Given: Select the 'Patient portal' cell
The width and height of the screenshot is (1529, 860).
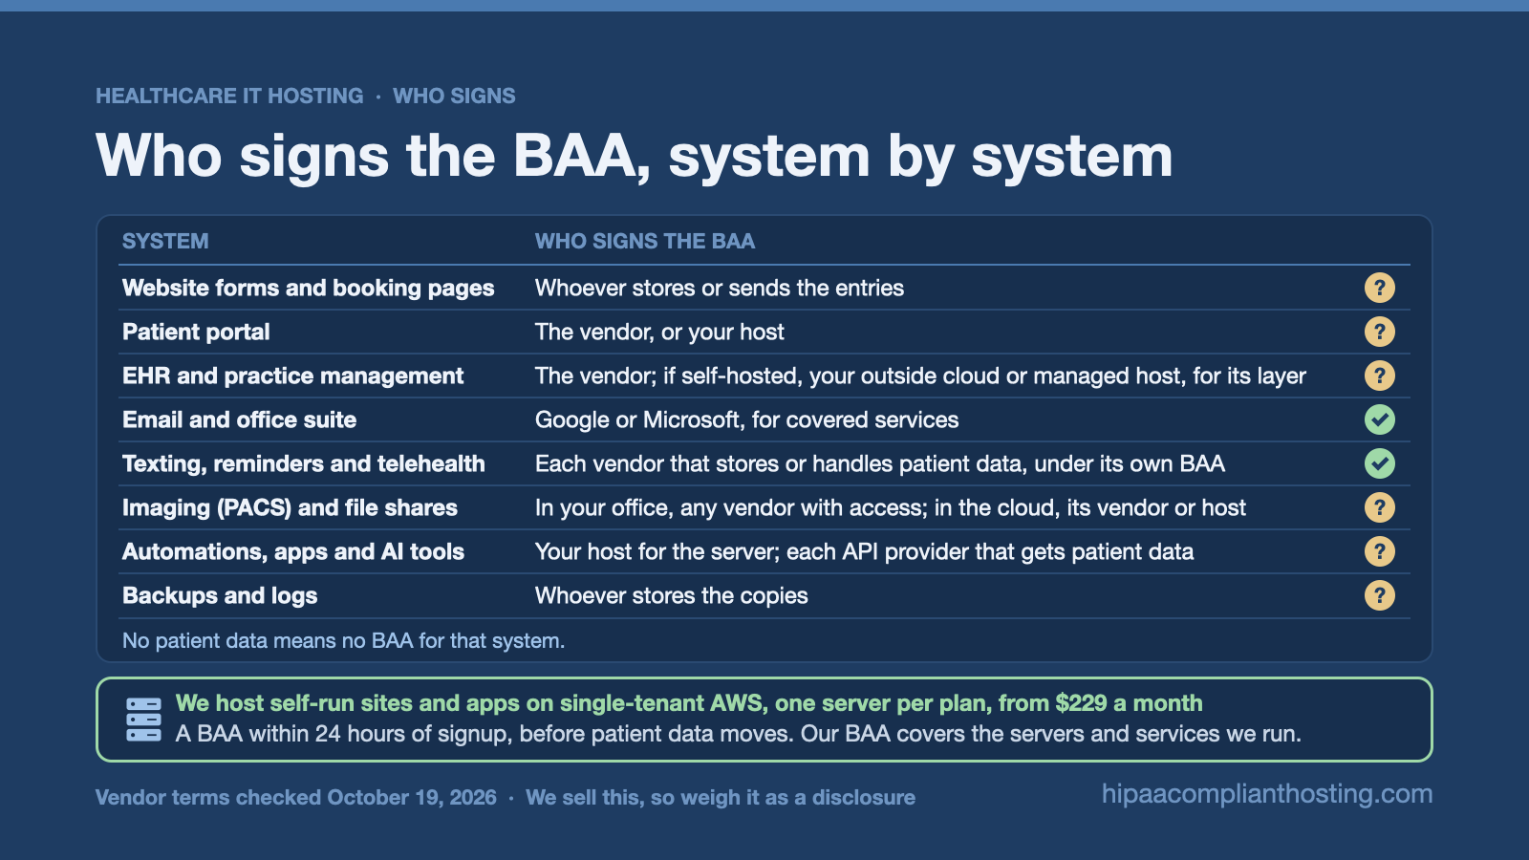Looking at the screenshot, I should point(196,332).
